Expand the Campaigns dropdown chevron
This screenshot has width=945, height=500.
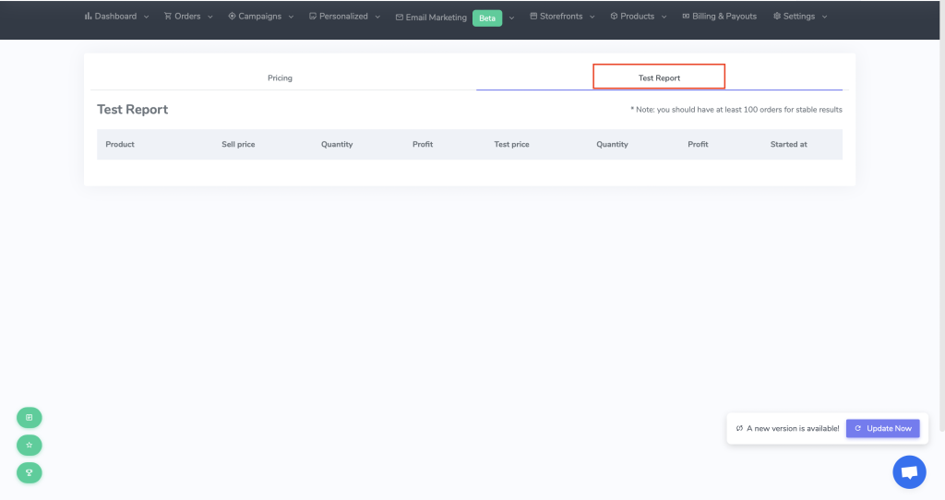pyautogui.click(x=291, y=17)
